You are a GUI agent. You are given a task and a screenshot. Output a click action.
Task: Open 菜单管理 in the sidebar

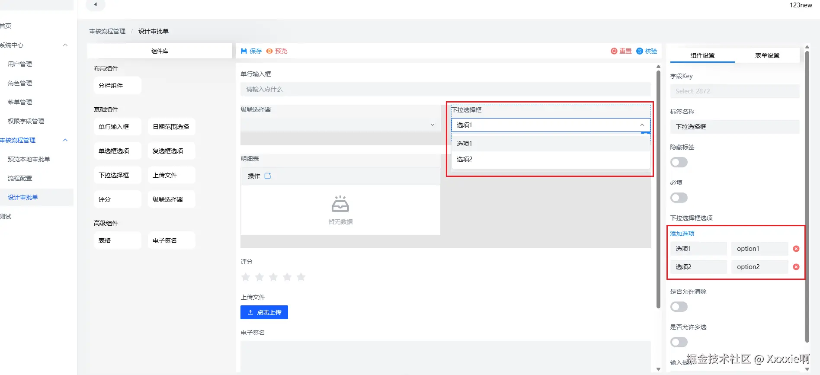click(20, 102)
